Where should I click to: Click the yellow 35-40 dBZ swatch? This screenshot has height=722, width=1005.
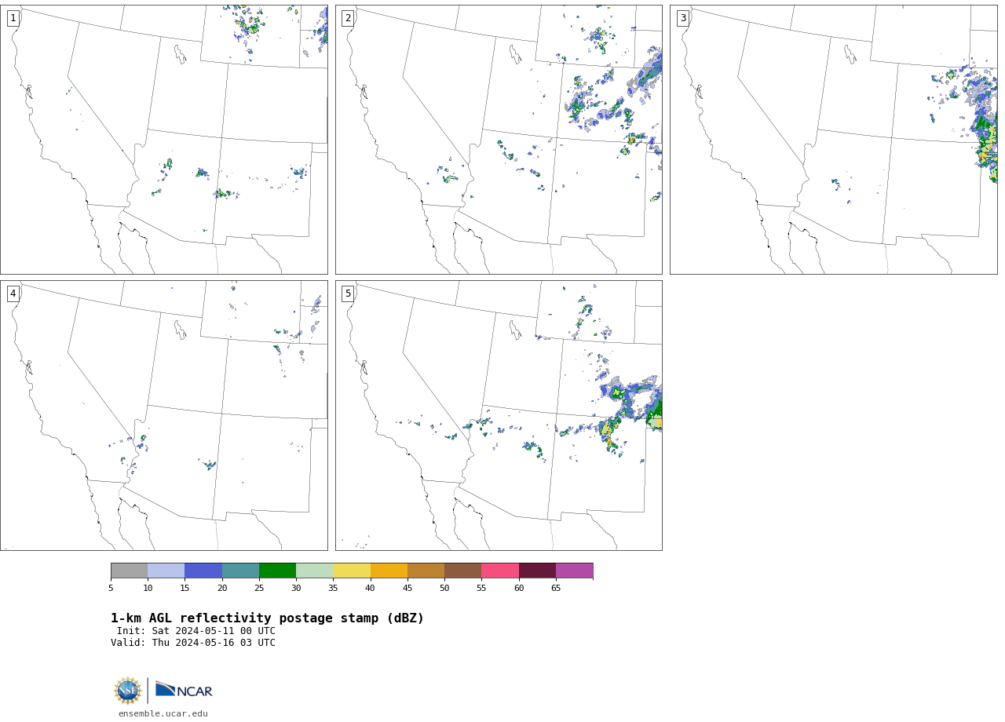pos(352,571)
